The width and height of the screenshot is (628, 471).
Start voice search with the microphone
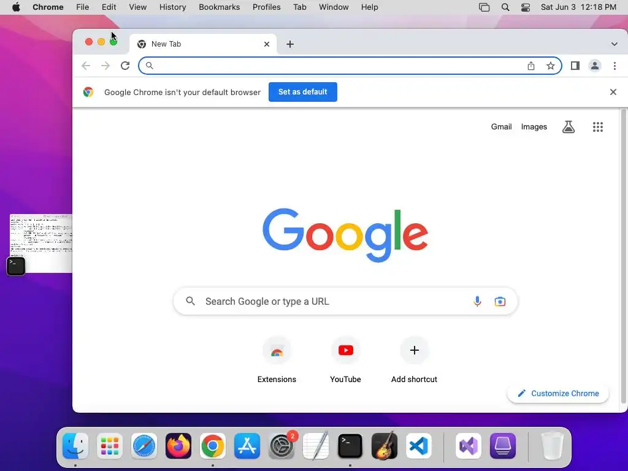477,301
